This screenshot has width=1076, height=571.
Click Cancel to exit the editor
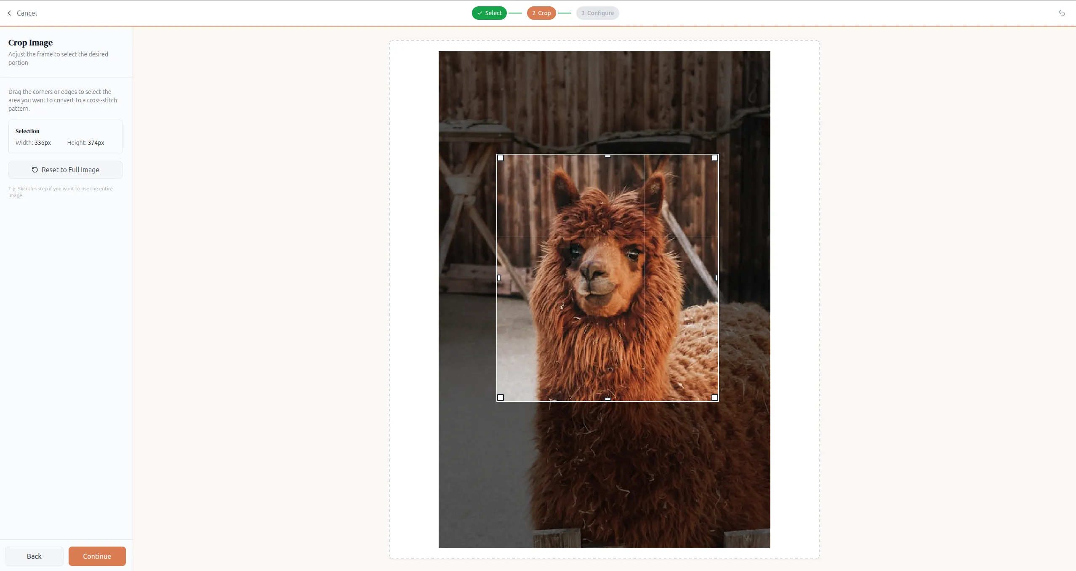[x=27, y=13]
